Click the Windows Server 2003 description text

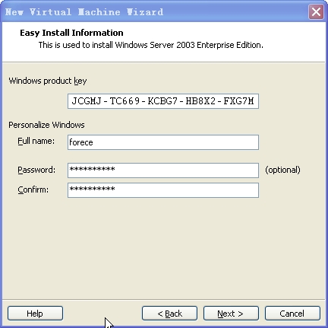coord(151,45)
